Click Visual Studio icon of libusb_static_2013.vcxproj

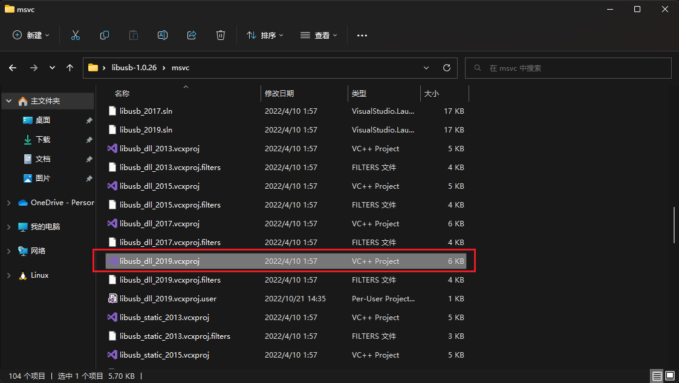coord(112,317)
